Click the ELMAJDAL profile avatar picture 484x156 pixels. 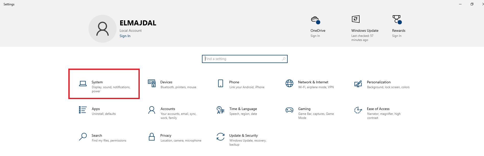coord(103,29)
